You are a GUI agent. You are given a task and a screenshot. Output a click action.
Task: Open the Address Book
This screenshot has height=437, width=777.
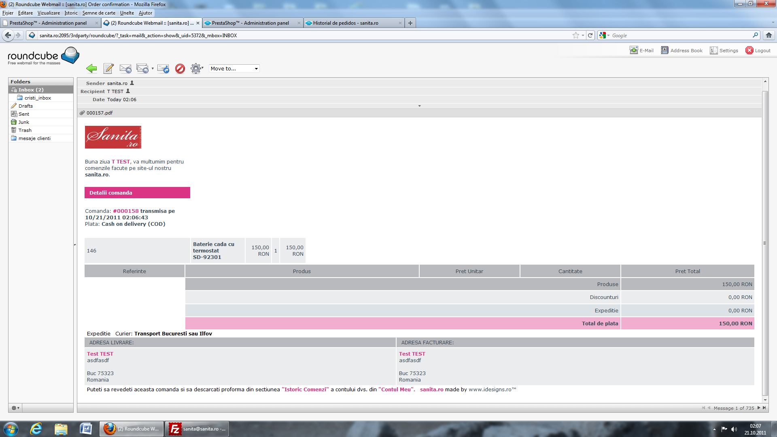(x=682, y=50)
